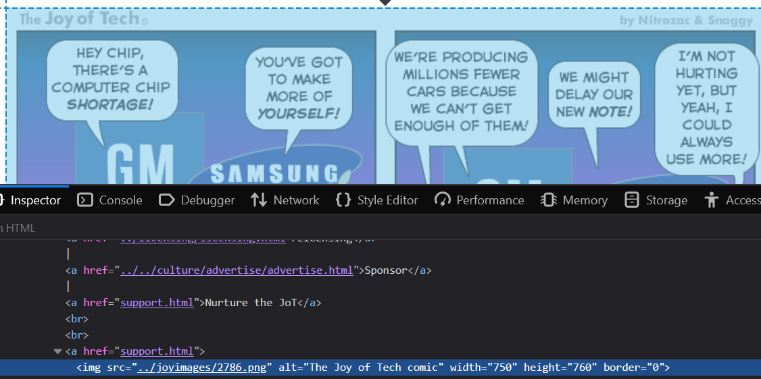Open the Debugger tab
Screen dimensions: 761x379
tap(197, 200)
